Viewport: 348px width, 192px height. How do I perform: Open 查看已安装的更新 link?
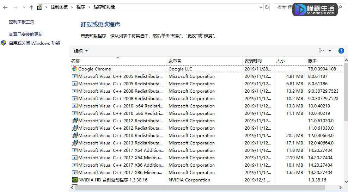tap(25, 35)
